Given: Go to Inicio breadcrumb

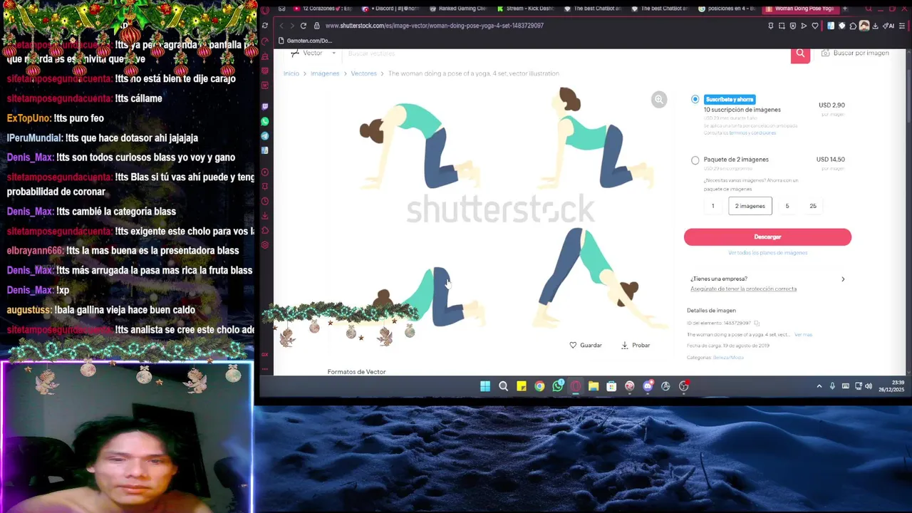Looking at the screenshot, I should (291, 73).
